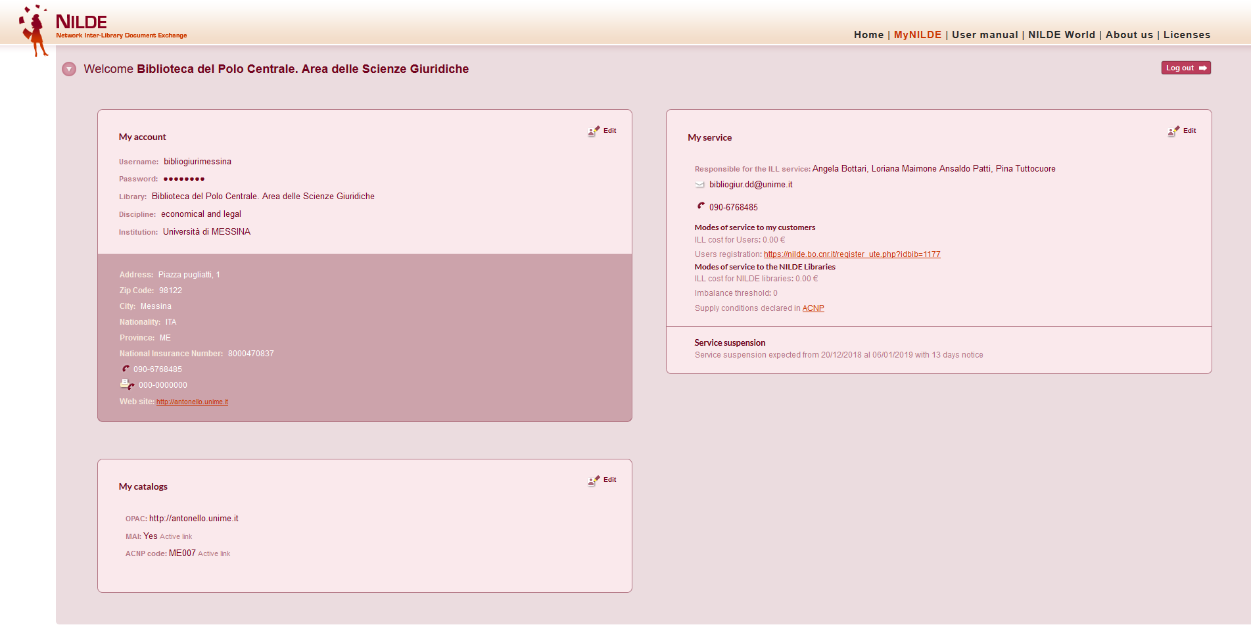Open the Licenses menu item

[x=1187, y=35]
